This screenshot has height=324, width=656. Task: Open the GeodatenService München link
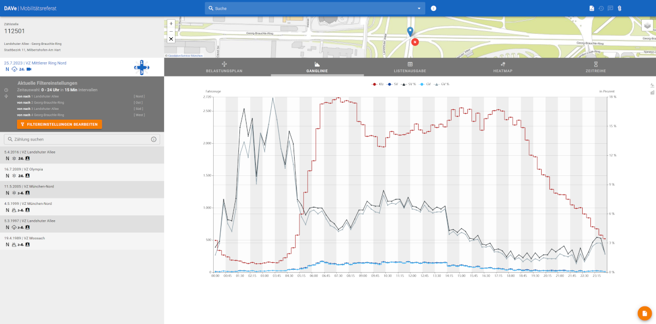point(185,56)
